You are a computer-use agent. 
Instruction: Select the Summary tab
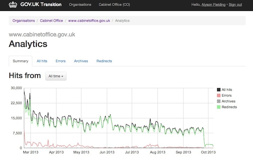click(20, 61)
